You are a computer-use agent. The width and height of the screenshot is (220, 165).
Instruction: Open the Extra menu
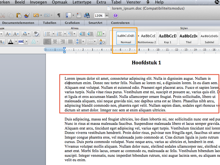(x=101, y=2)
